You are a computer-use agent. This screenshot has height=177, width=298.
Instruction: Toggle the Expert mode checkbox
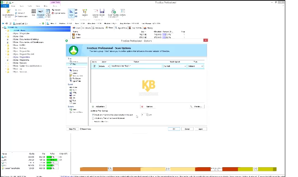(x=80, y=129)
